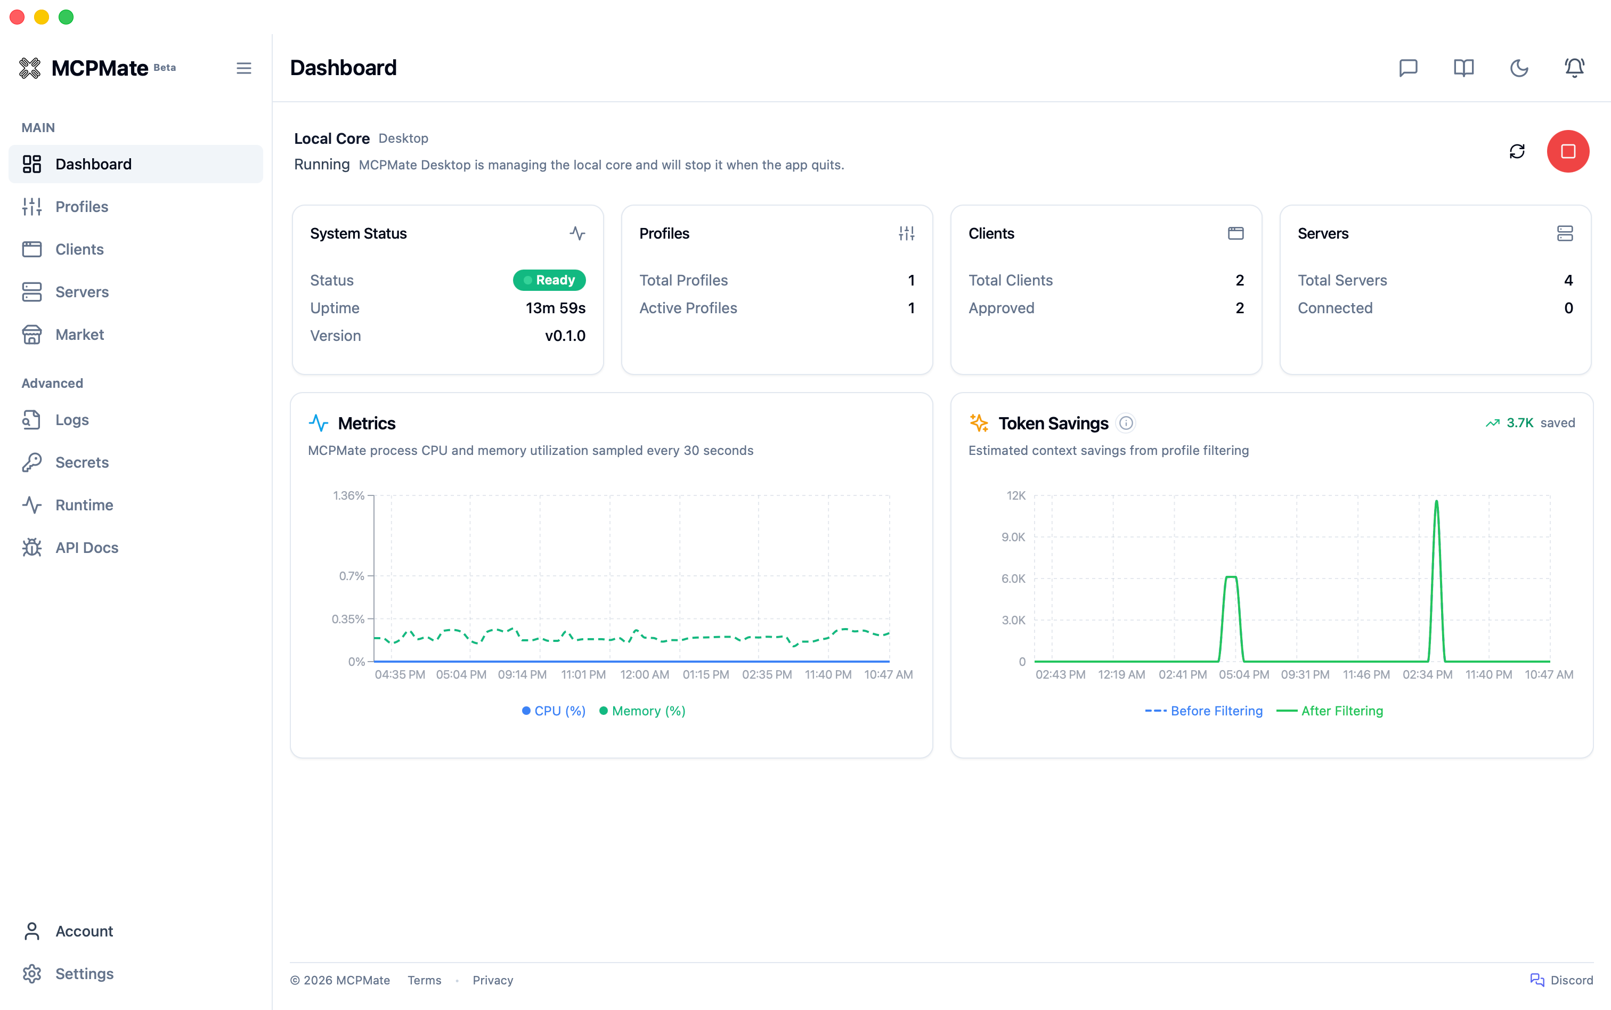Click the Profiles card sliders icon
Screen dimensions: 1611x1010
(906, 233)
